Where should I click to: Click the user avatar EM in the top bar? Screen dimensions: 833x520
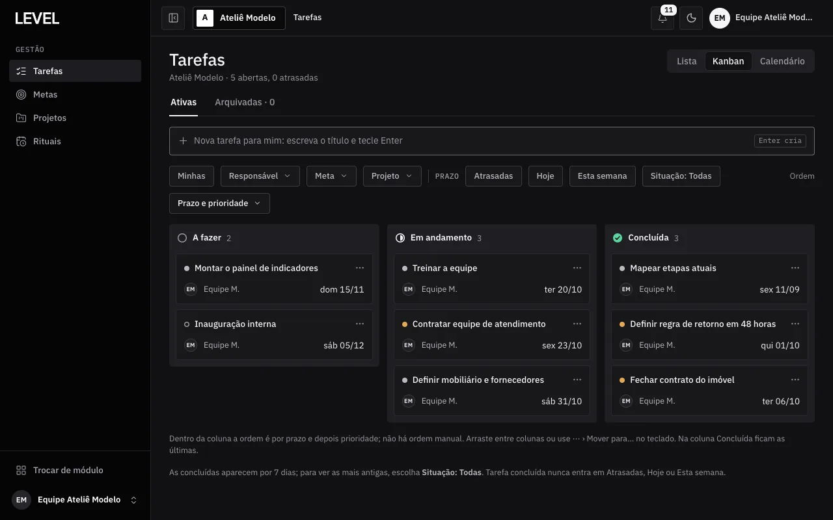coord(720,18)
